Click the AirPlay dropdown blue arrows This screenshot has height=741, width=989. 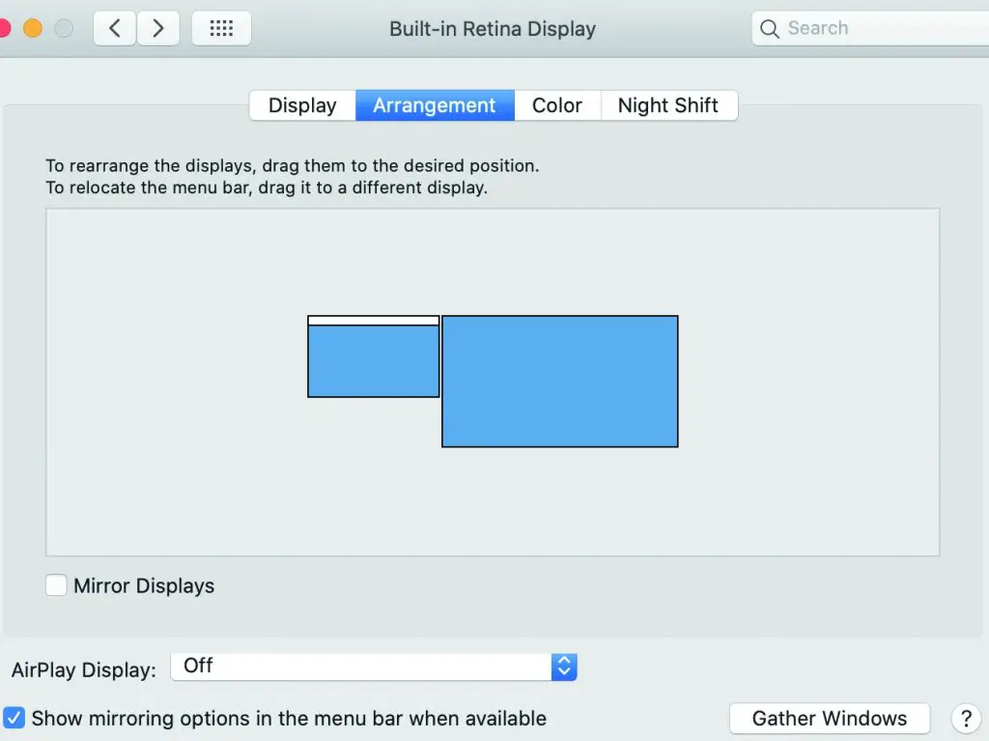pyautogui.click(x=564, y=667)
